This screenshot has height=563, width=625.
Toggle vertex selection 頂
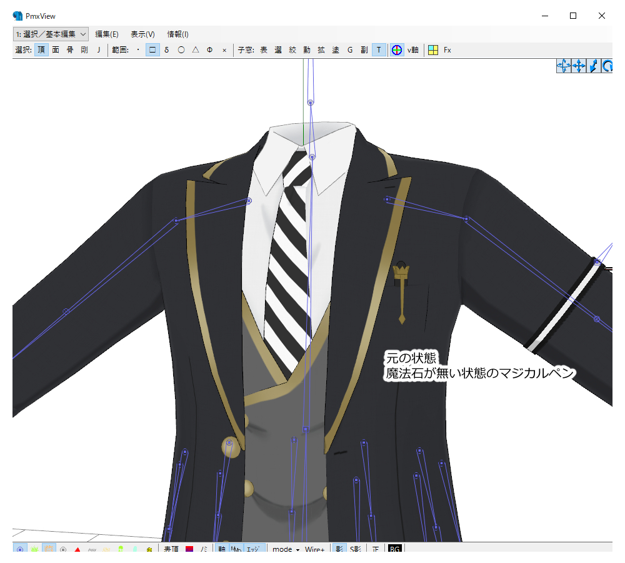pos(41,50)
